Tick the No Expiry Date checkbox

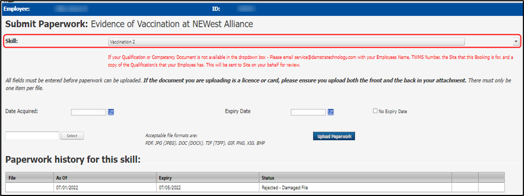tap(375, 111)
